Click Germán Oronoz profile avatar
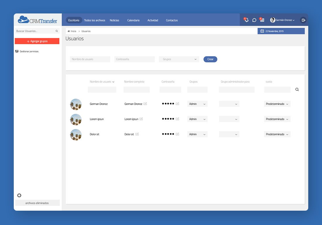Viewport: 322px width, 225px height. 273,20
